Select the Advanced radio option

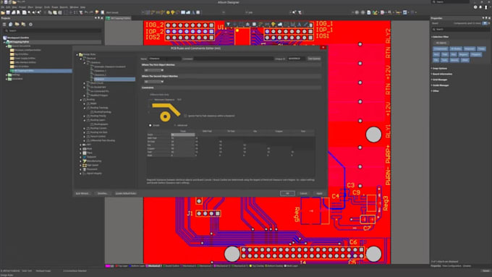click(175, 125)
